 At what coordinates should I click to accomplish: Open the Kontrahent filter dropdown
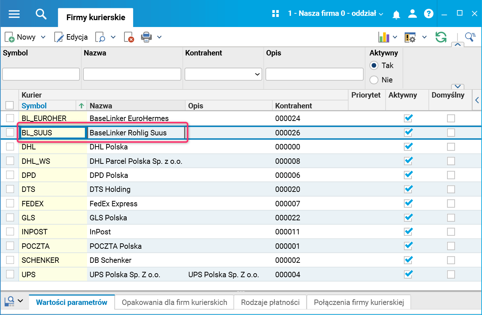click(223, 74)
